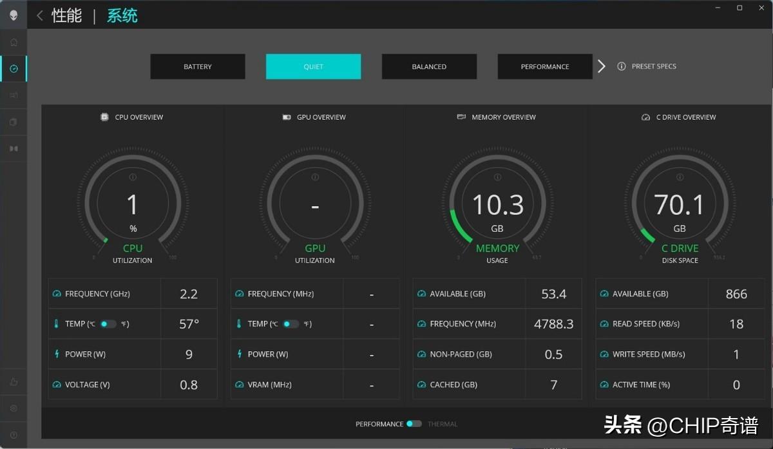Viewport: 773px width, 449px height.
Task: Select the Performance gauge sidebar icon
Action: [x=14, y=69]
